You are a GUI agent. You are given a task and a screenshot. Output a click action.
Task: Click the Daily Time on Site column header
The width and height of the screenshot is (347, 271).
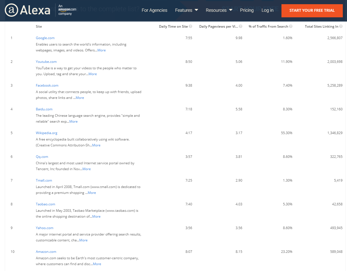[173, 27]
